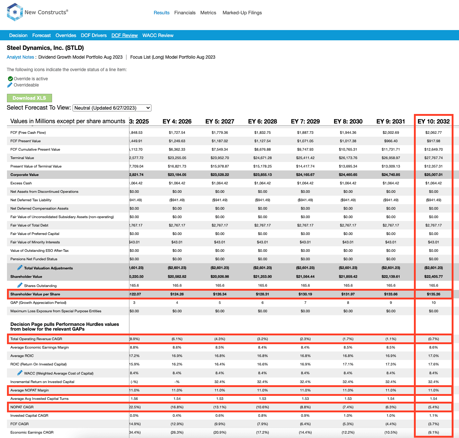Click the 'Corporate Value' row label

click(25, 175)
